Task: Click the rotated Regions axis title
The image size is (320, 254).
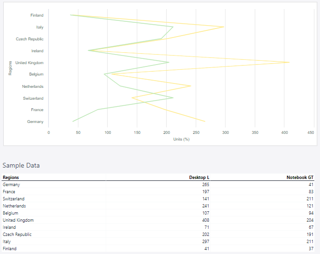Action: [x=10, y=67]
